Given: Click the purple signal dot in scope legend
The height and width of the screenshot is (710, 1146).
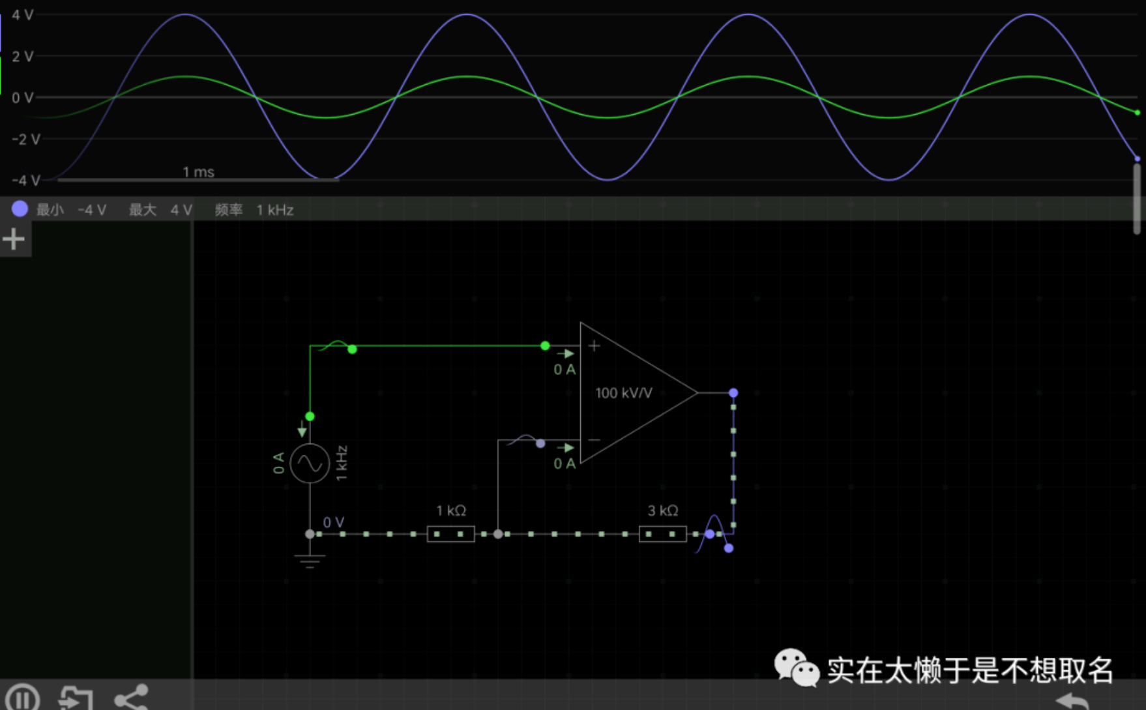Looking at the screenshot, I should tap(20, 209).
